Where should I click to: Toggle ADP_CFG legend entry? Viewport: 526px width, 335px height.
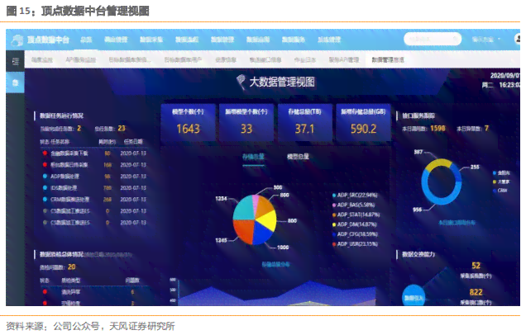click(356, 234)
